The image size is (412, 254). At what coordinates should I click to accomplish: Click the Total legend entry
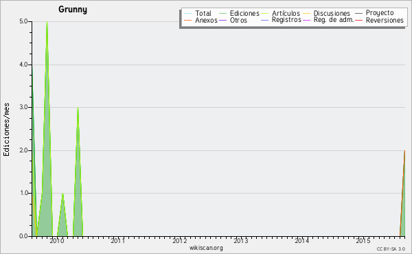[198, 13]
